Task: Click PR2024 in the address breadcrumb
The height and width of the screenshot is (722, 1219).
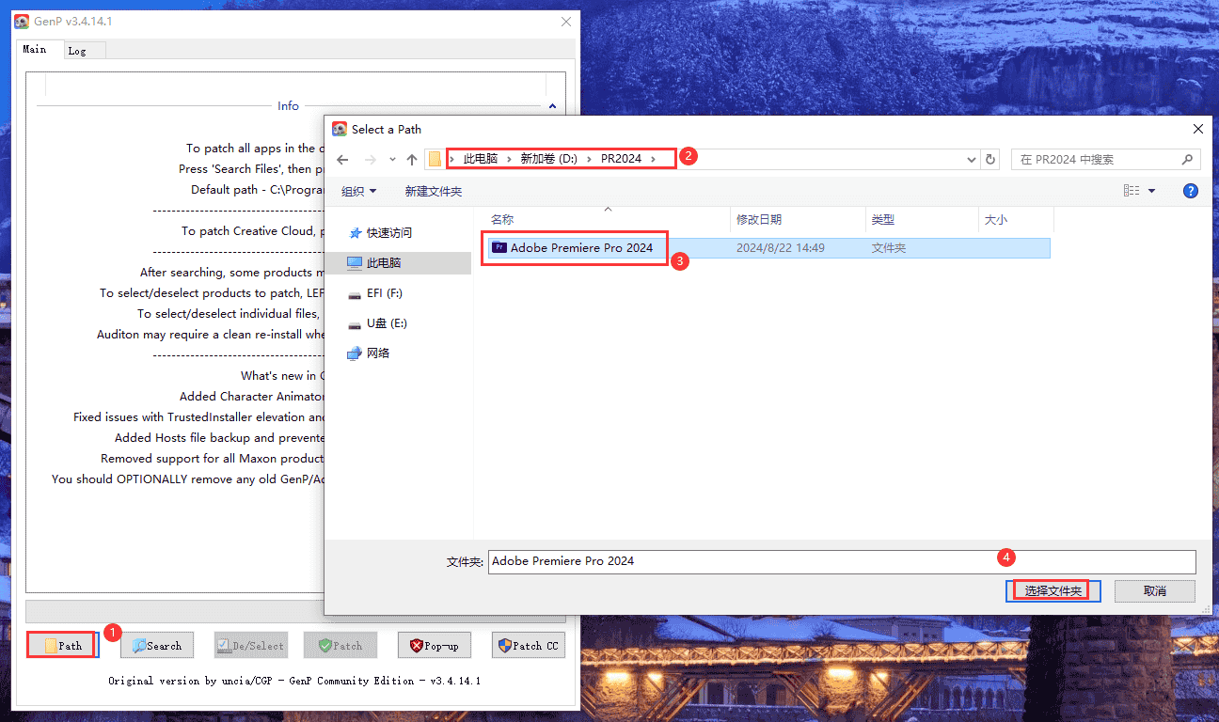Action: (x=621, y=159)
